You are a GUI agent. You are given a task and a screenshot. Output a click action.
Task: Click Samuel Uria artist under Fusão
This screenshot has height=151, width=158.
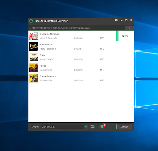point(46,70)
